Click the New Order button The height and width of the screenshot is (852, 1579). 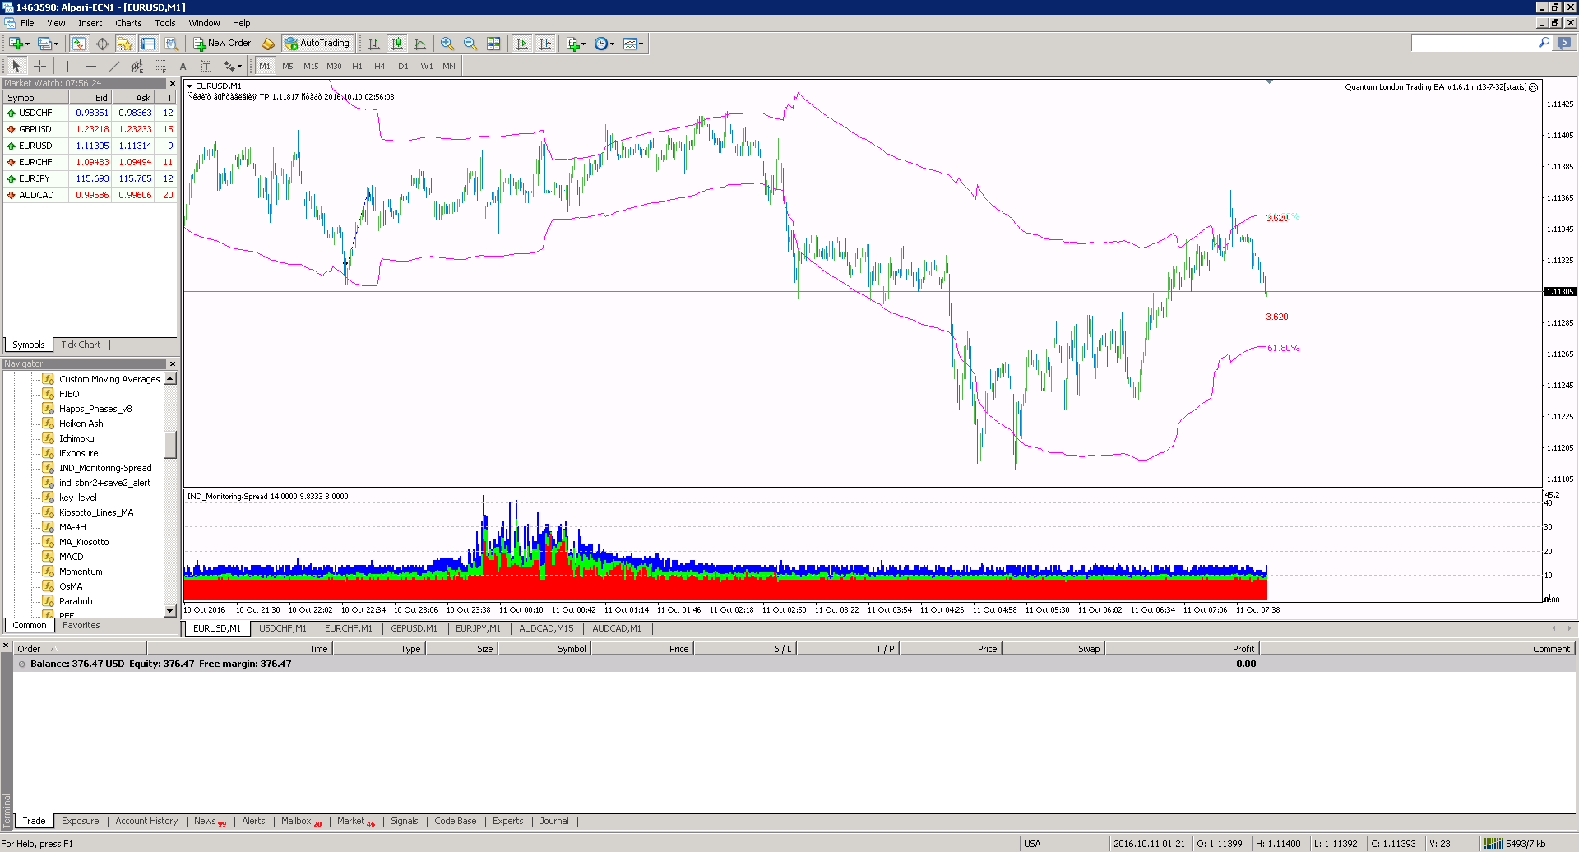222,44
